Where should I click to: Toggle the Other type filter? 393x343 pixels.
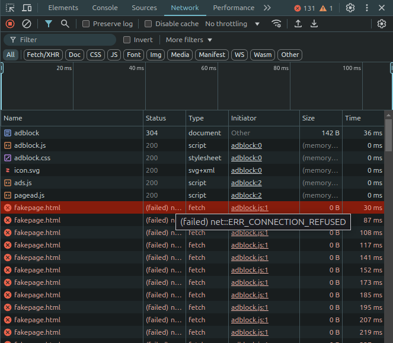pos(290,55)
